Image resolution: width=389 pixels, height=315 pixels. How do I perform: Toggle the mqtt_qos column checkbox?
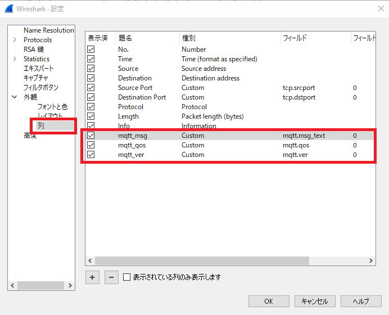click(91, 145)
